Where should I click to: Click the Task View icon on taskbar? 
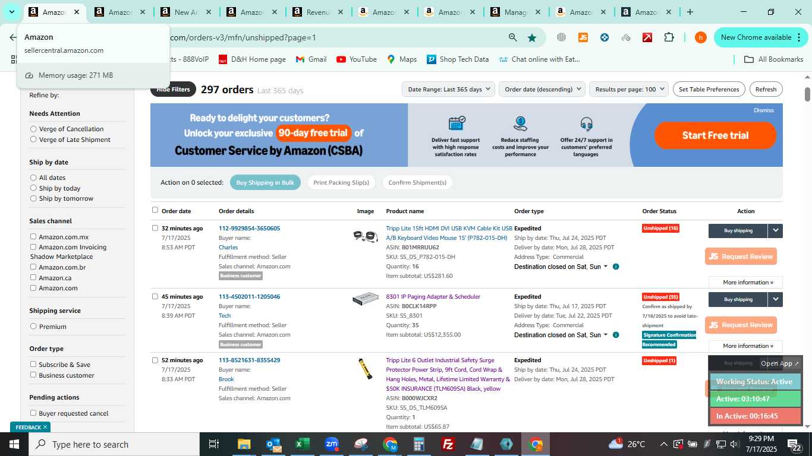point(215,444)
